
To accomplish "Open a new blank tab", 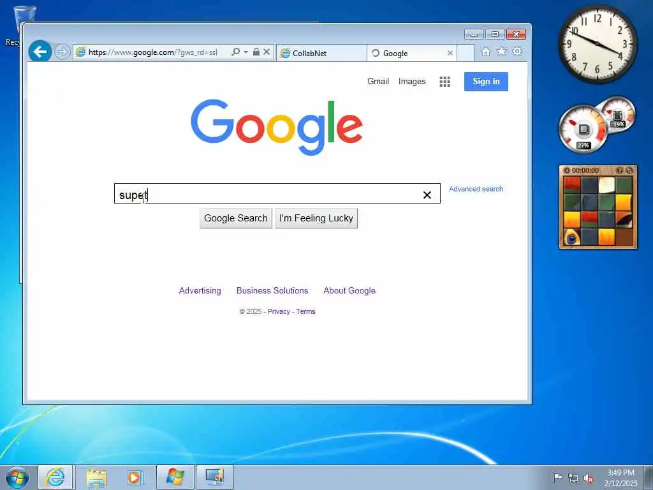I will [466, 53].
